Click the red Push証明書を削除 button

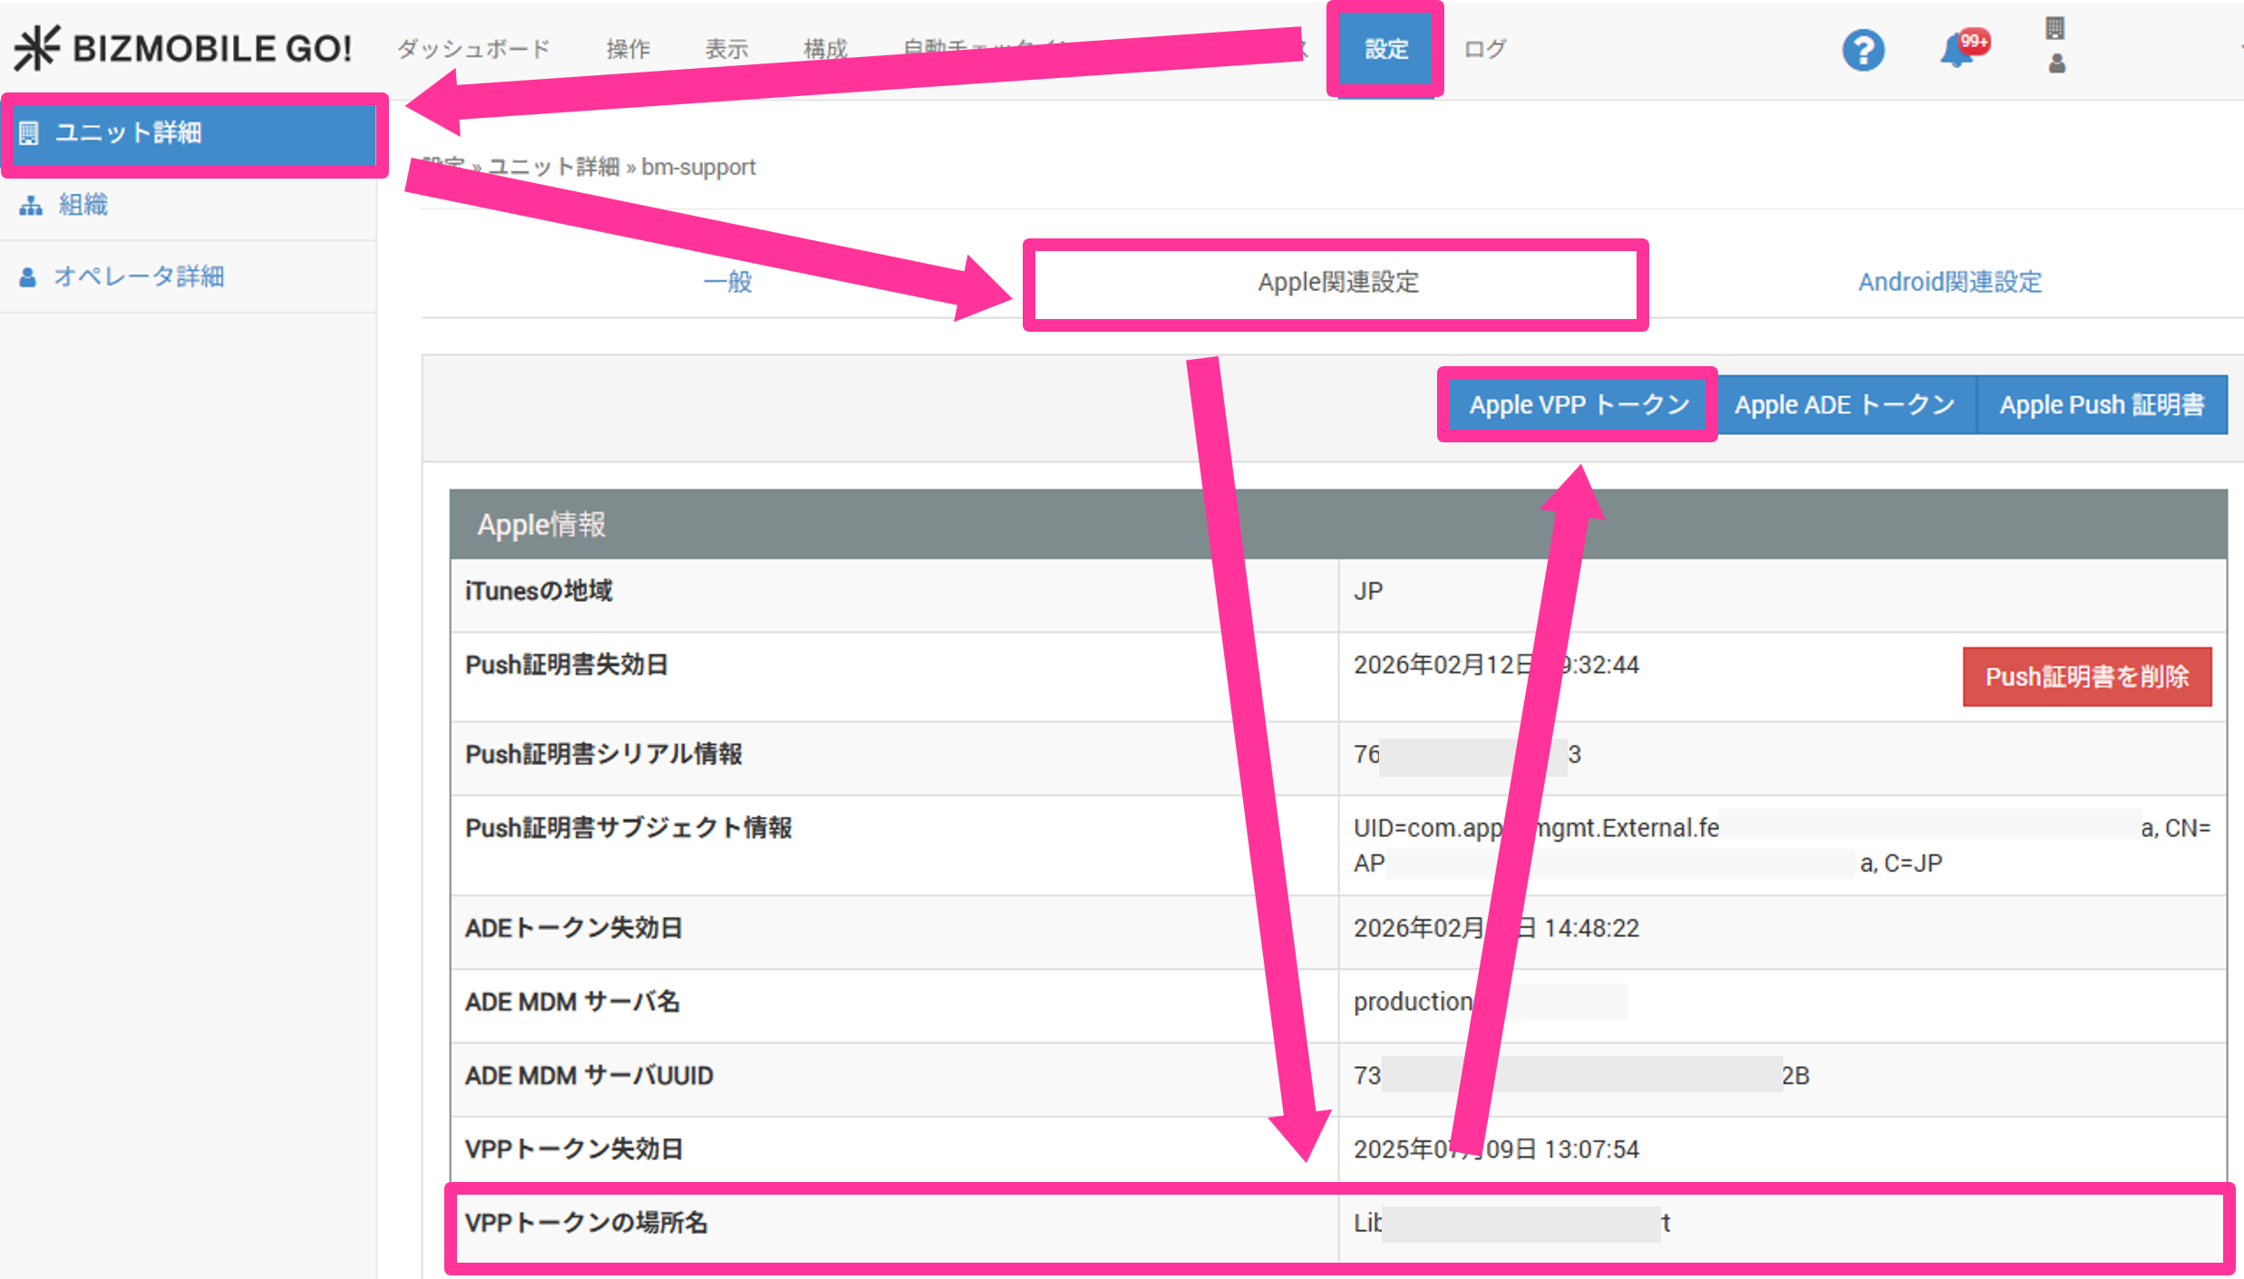2086,677
